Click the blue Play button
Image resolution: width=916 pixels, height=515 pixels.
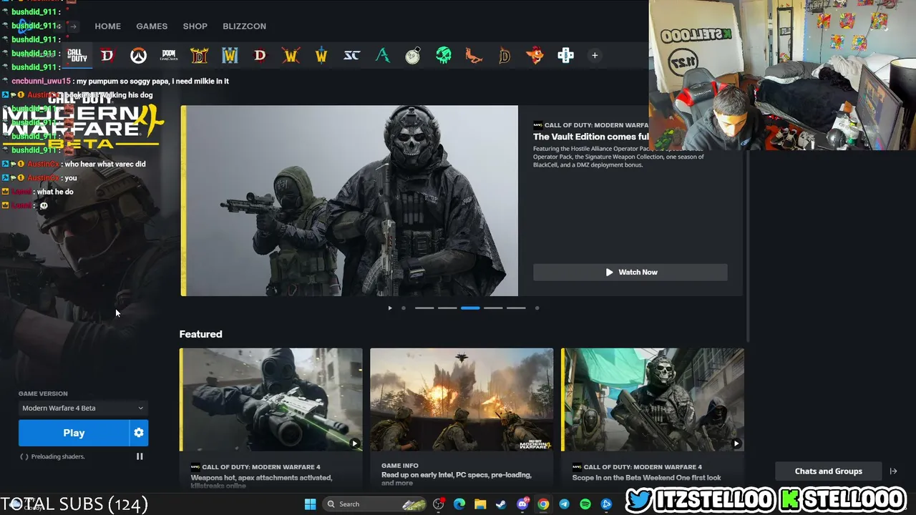[x=74, y=433]
